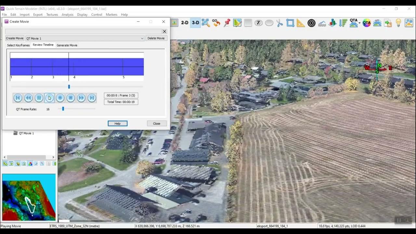This screenshot has height=234, width=416.
Task: Expand the QTA dropdown arrow
Action: coord(359,23)
